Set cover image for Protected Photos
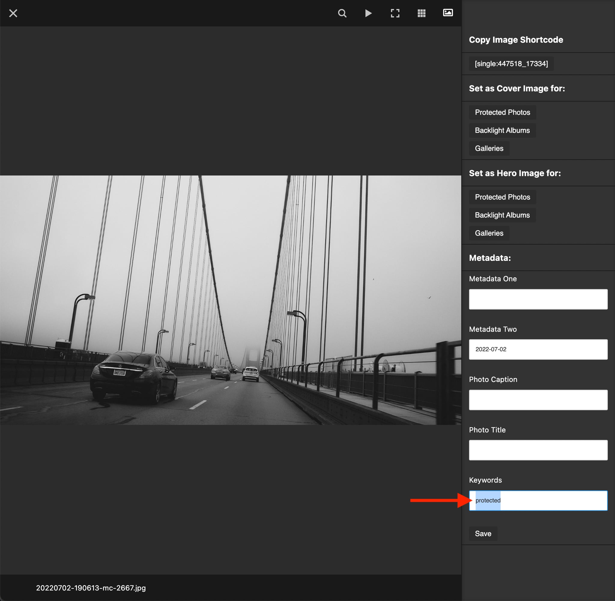Viewport: 615px width, 601px height. point(502,112)
